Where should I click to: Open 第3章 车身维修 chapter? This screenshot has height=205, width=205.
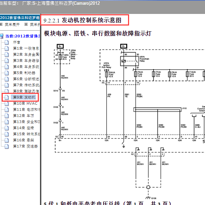tap(26, 61)
